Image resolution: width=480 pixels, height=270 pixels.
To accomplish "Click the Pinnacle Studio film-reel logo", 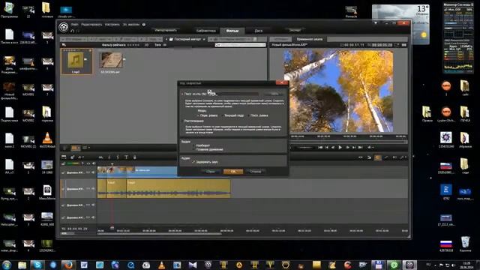I will 63,28.
